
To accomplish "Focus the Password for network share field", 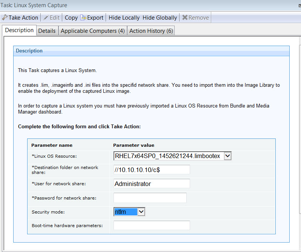I will (150, 198).
